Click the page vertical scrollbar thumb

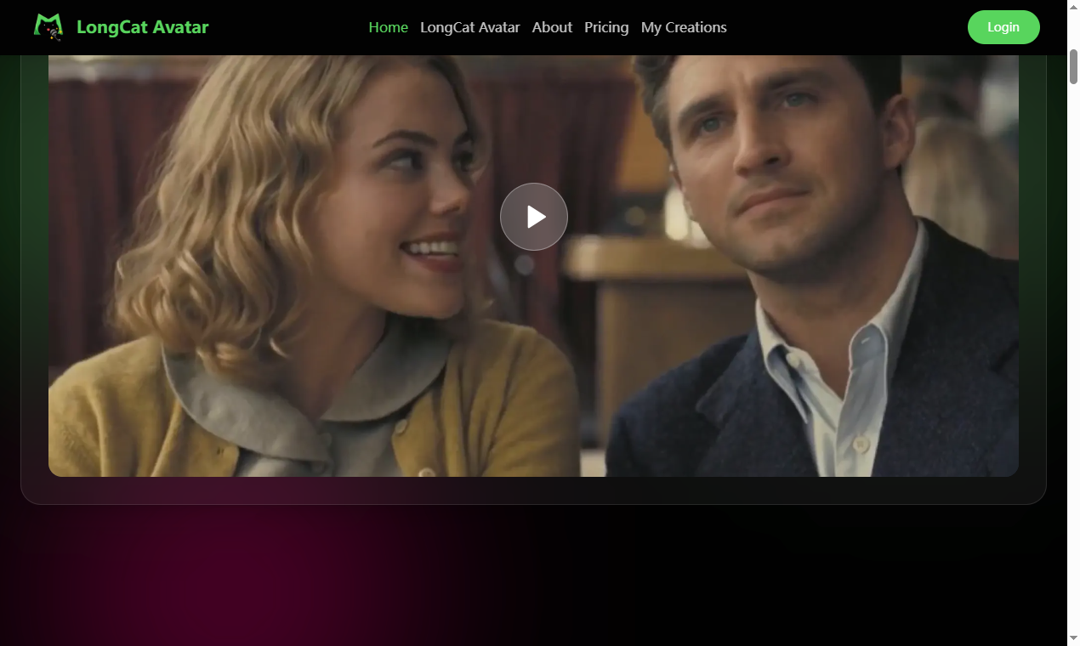(x=1073, y=67)
